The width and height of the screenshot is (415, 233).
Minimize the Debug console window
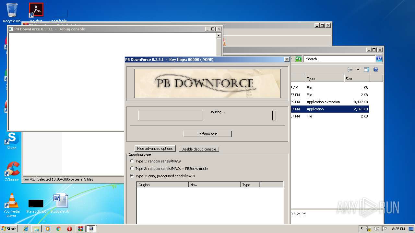[207, 29]
